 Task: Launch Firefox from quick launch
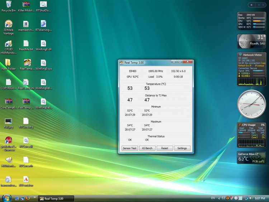coord(28,198)
